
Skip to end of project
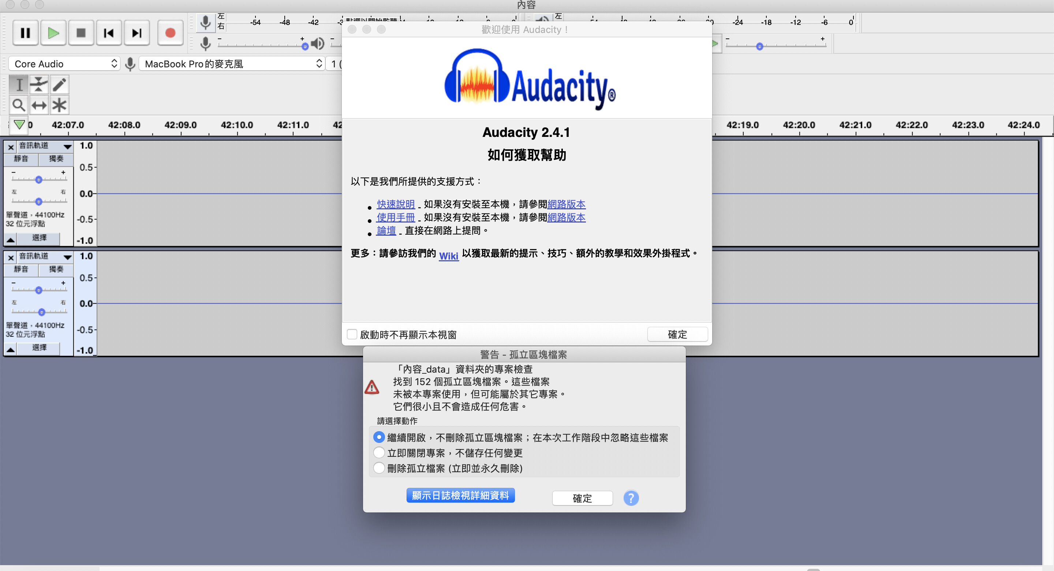pos(137,33)
